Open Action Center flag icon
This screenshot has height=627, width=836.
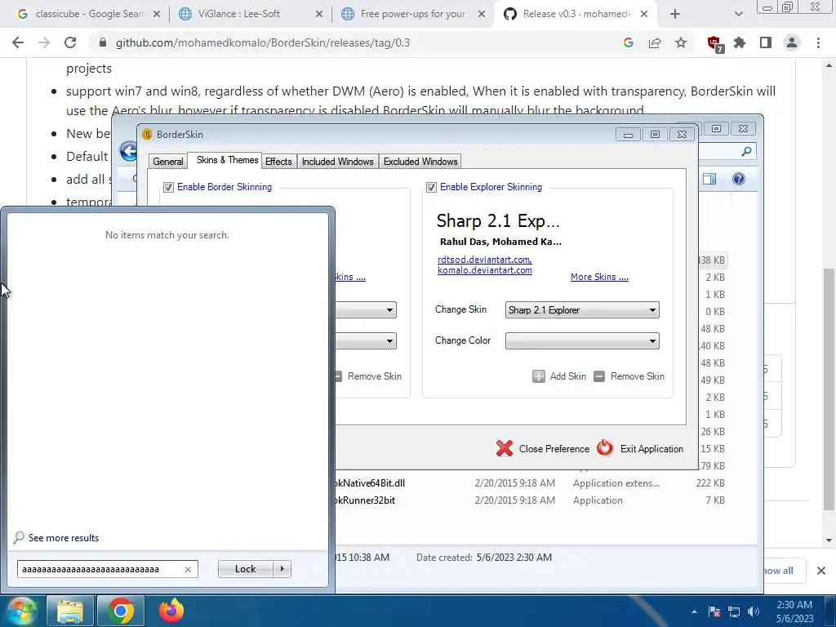(x=714, y=611)
